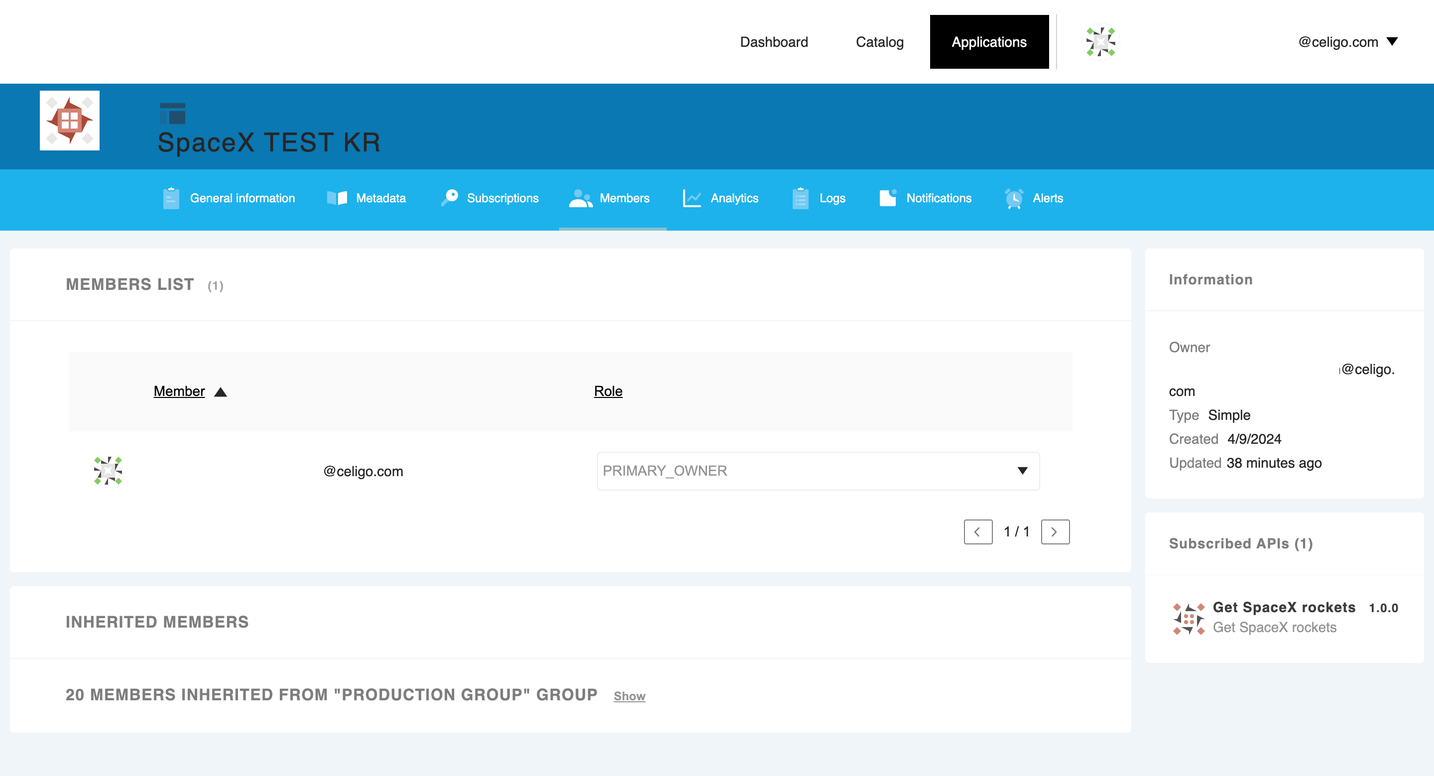Click the Subscriptions key icon
This screenshot has height=776, width=1434.
coord(449,198)
